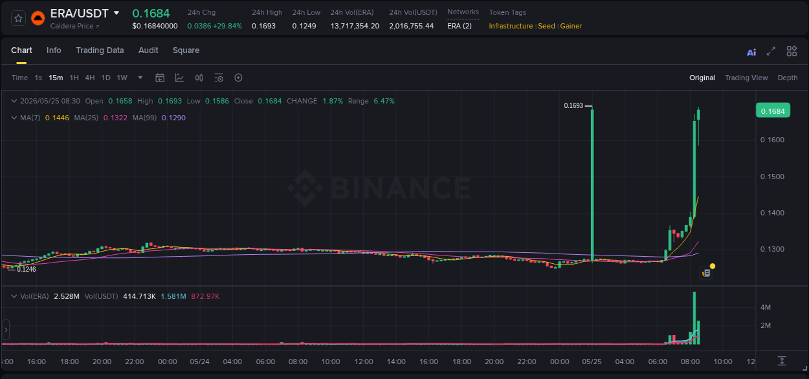Viewport: 809px width, 379px height.
Task: Select the 1W interval
Action: [x=122, y=78]
